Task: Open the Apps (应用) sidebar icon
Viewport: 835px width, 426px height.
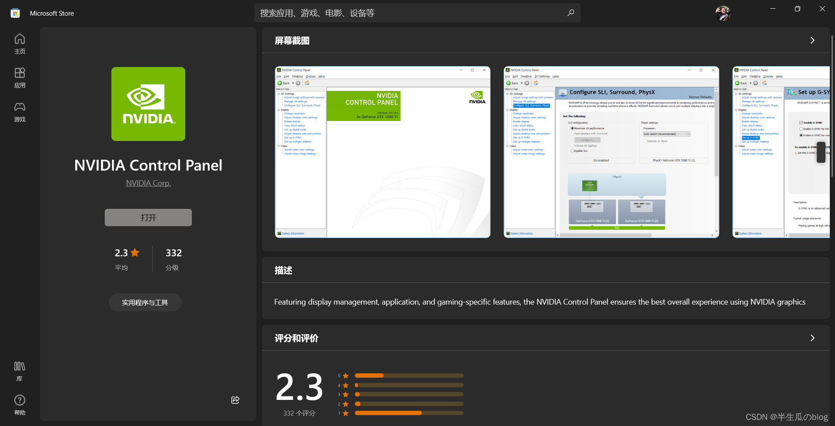Action: click(x=20, y=78)
